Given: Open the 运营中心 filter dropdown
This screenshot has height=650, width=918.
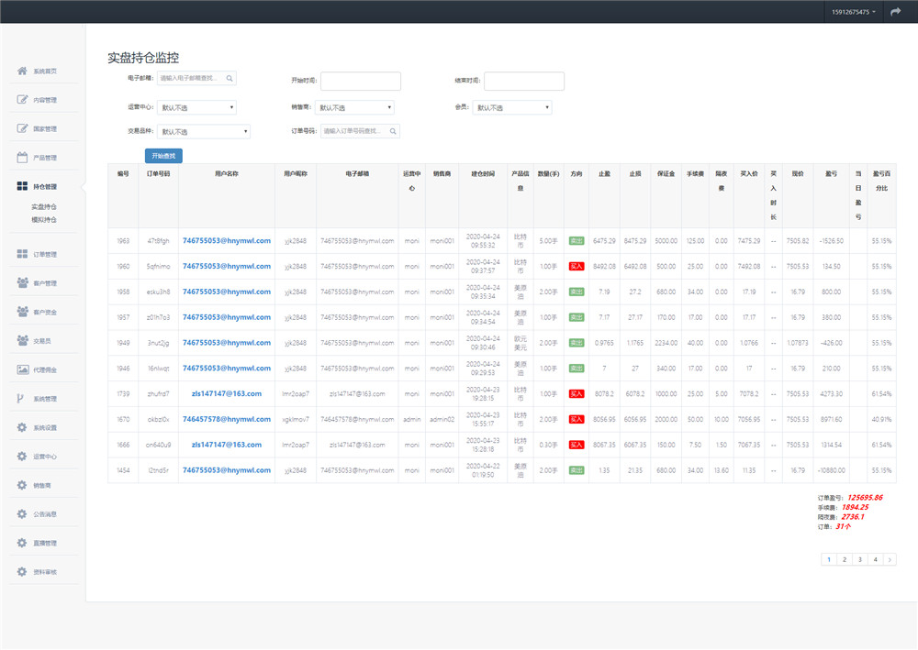Looking at the screenshot, I should [196, 107].
